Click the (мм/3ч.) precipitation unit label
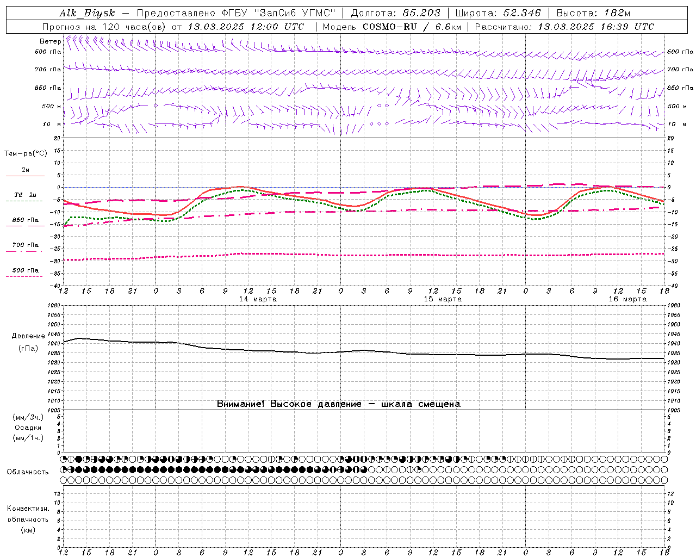 [x=28, y=417]
